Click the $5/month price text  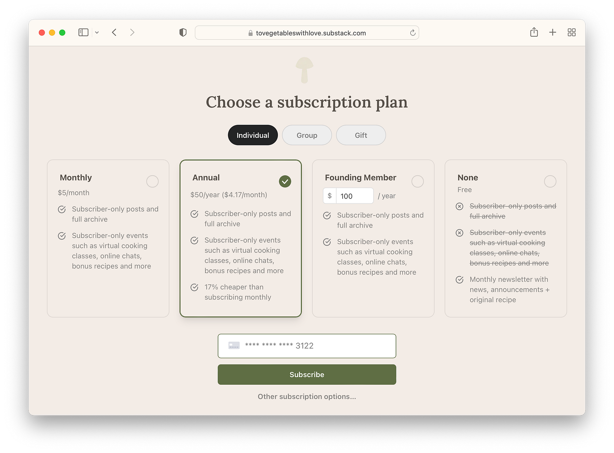click(74, 193)
